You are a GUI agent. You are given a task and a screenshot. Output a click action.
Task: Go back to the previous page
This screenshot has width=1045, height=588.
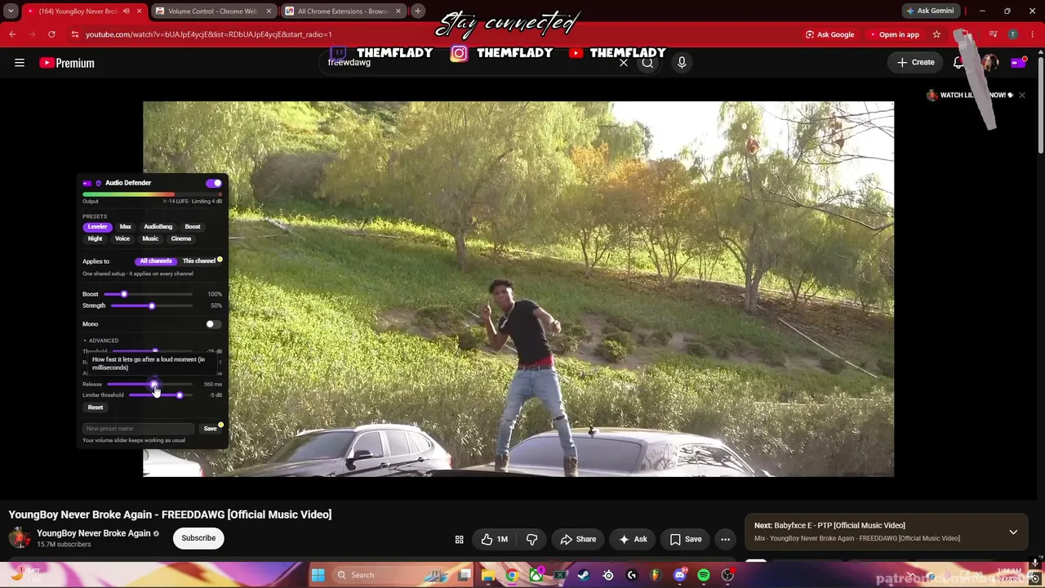[x=12, y=34]
